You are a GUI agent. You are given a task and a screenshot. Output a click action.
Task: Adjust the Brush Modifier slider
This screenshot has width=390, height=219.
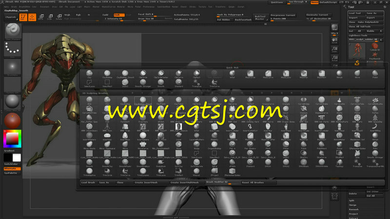[x=222, y=182]
